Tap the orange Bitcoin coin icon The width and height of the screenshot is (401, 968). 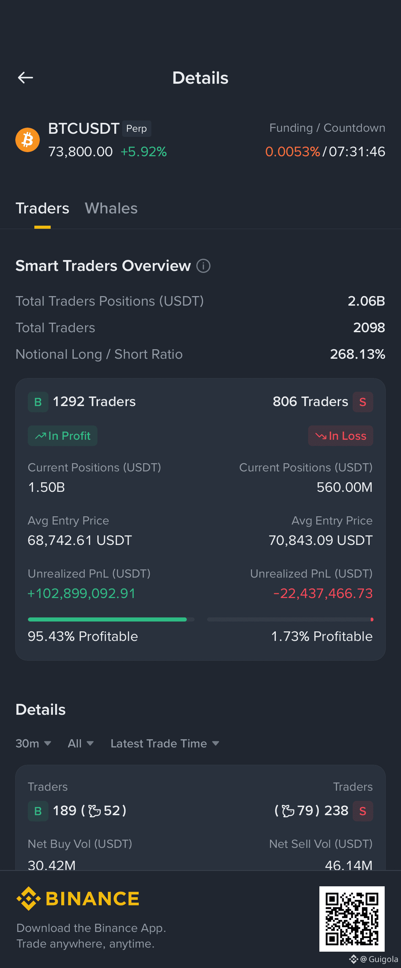pos(28,140)
